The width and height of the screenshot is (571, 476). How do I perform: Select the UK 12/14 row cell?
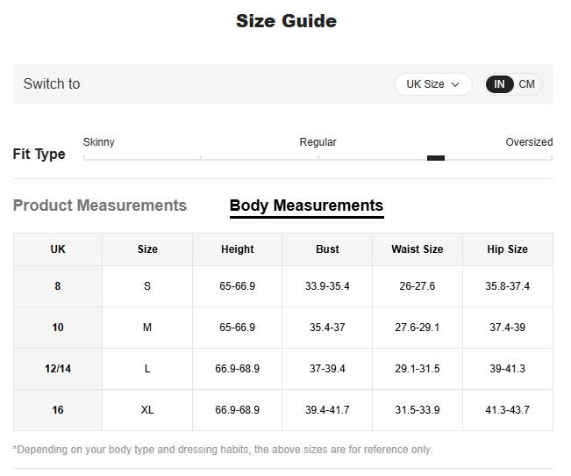tap(58, 369)
